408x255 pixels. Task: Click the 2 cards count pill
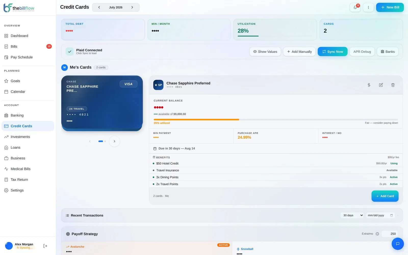(101, 68)
